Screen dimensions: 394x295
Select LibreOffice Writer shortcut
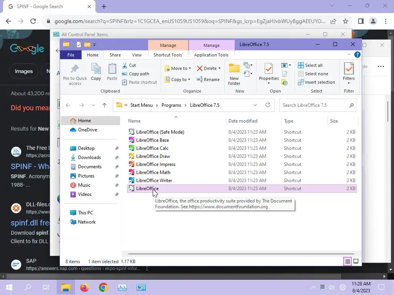154,181
